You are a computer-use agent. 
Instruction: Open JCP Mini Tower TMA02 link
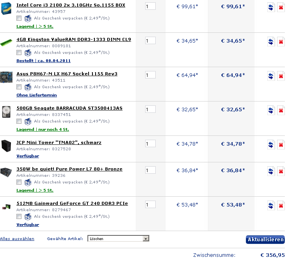tap(59, 142)
